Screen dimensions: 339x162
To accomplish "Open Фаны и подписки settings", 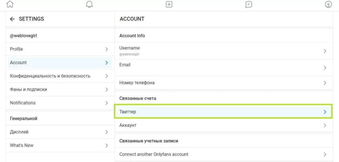I will 60,89.
